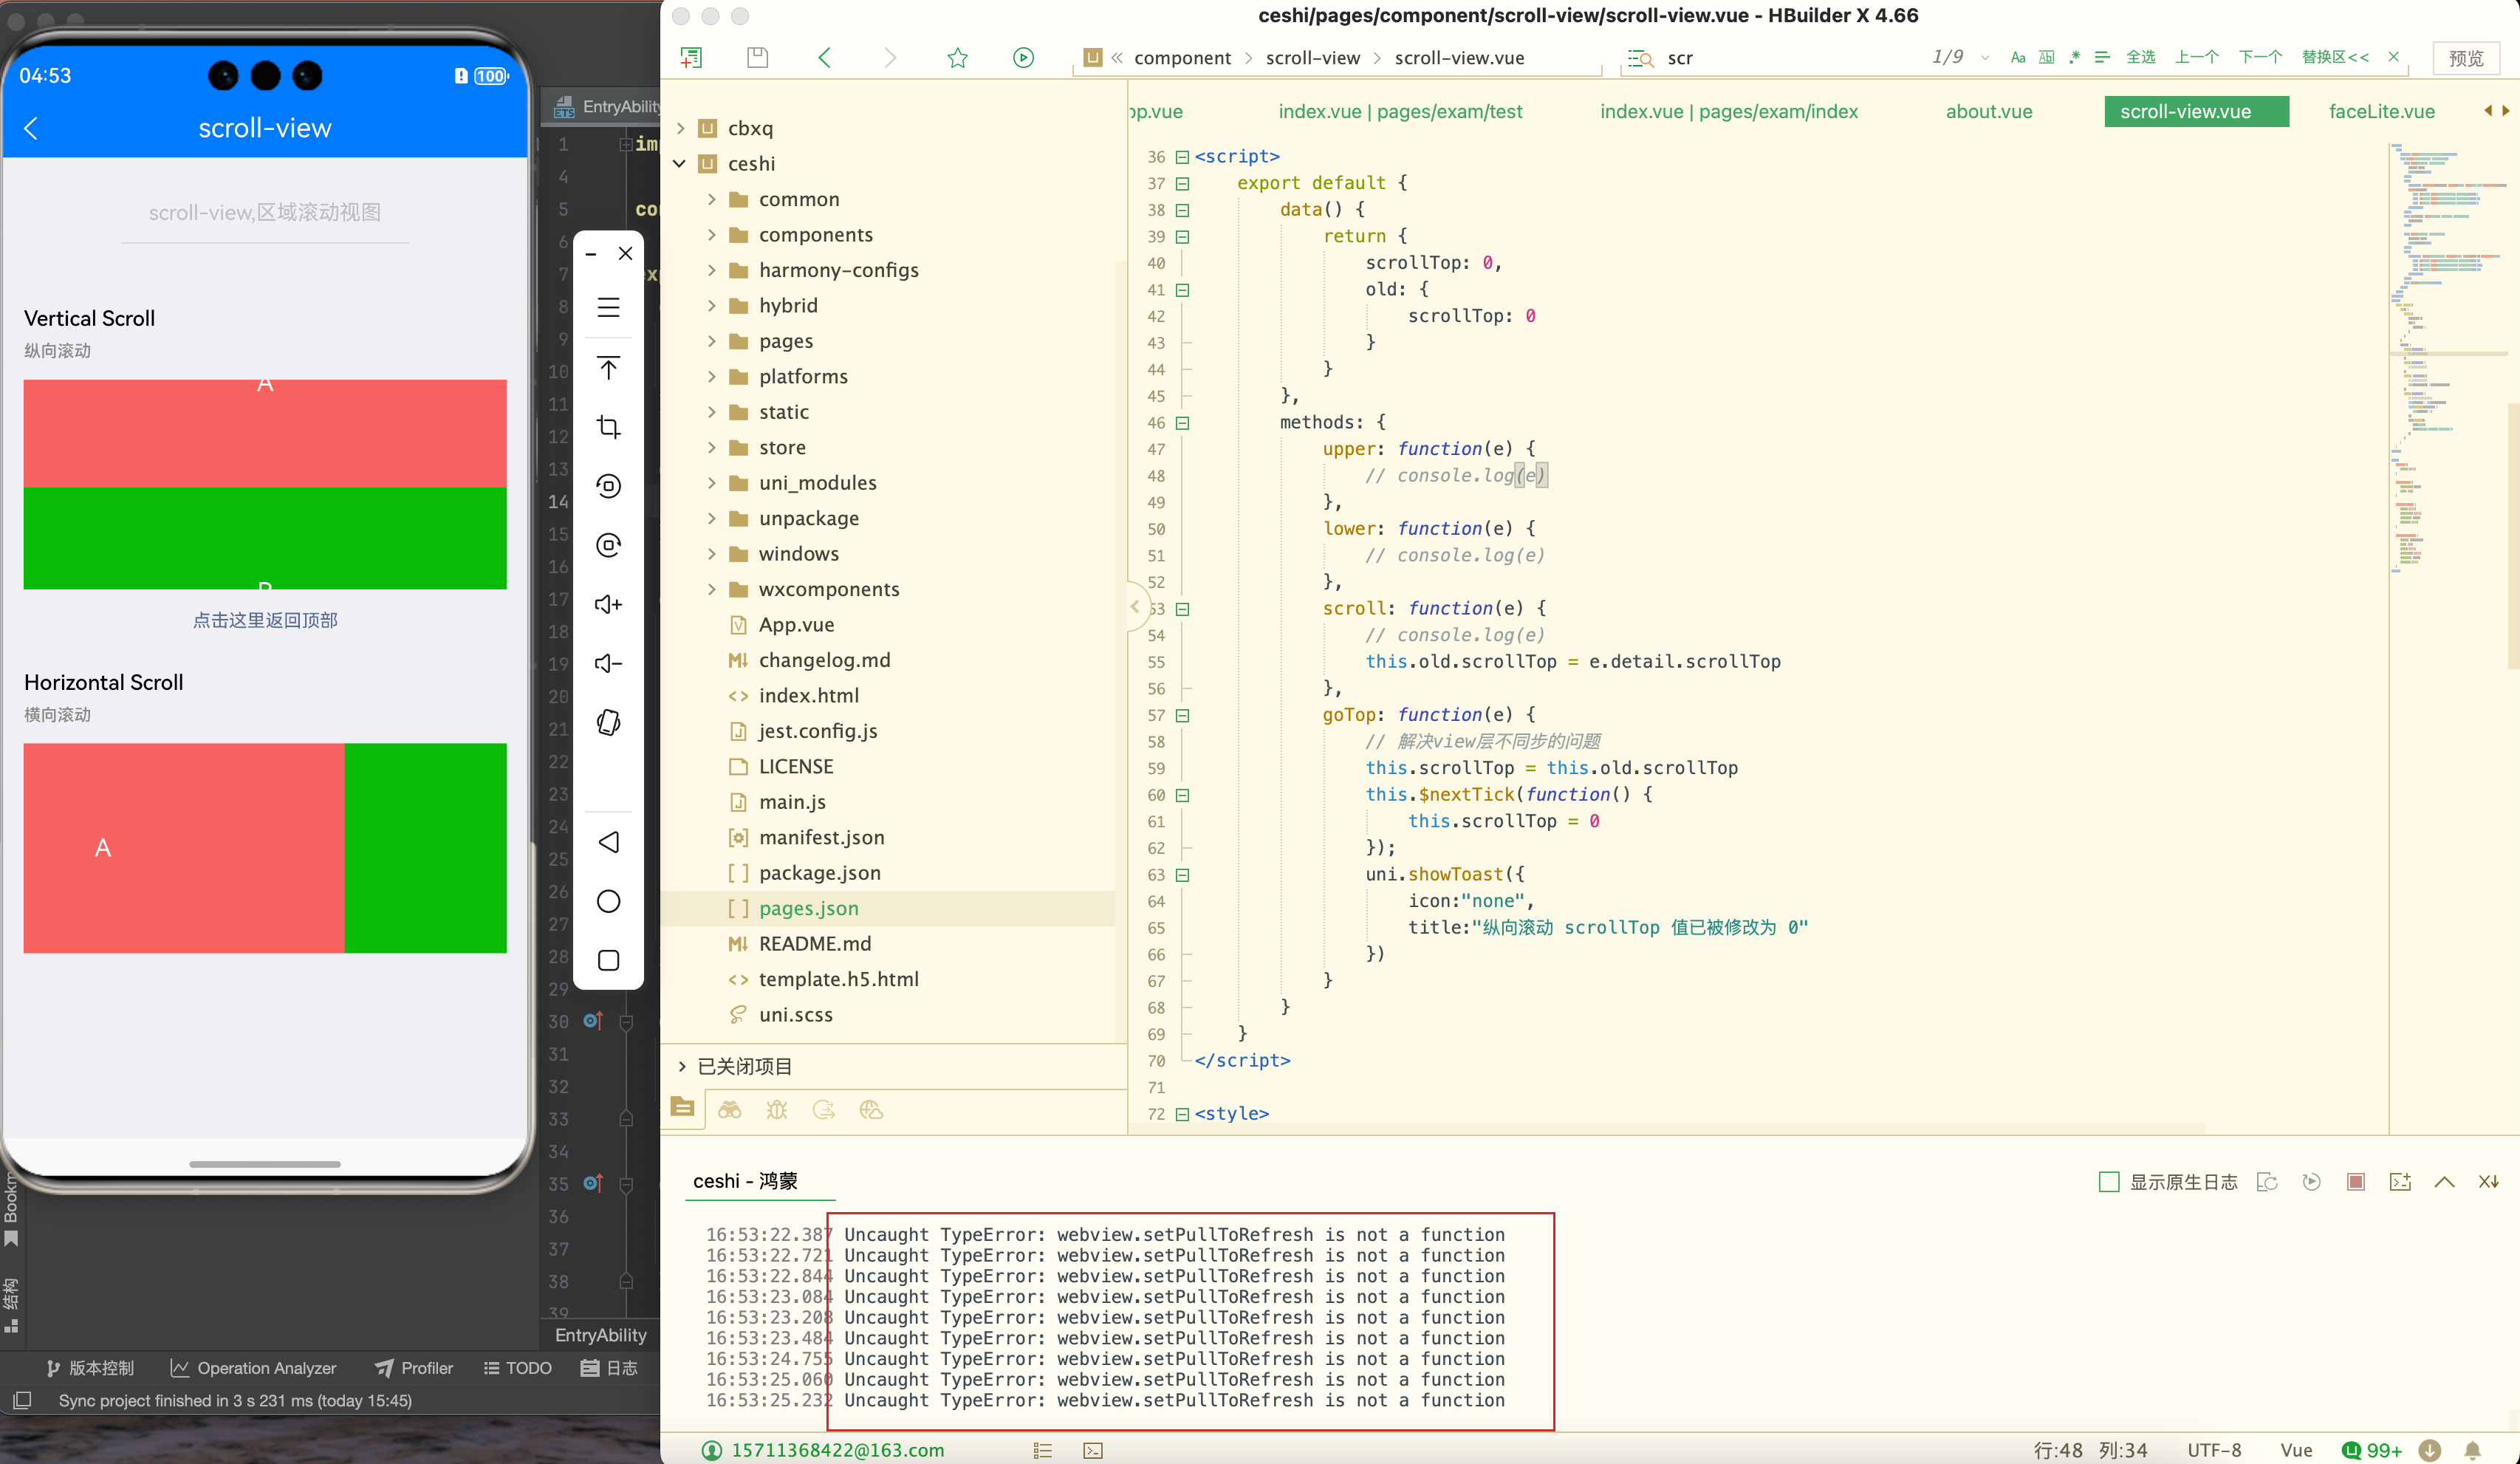Open the bug debug panel icon
2520x1464 pixels.
pyautogui.click(x=777, y=1110)
